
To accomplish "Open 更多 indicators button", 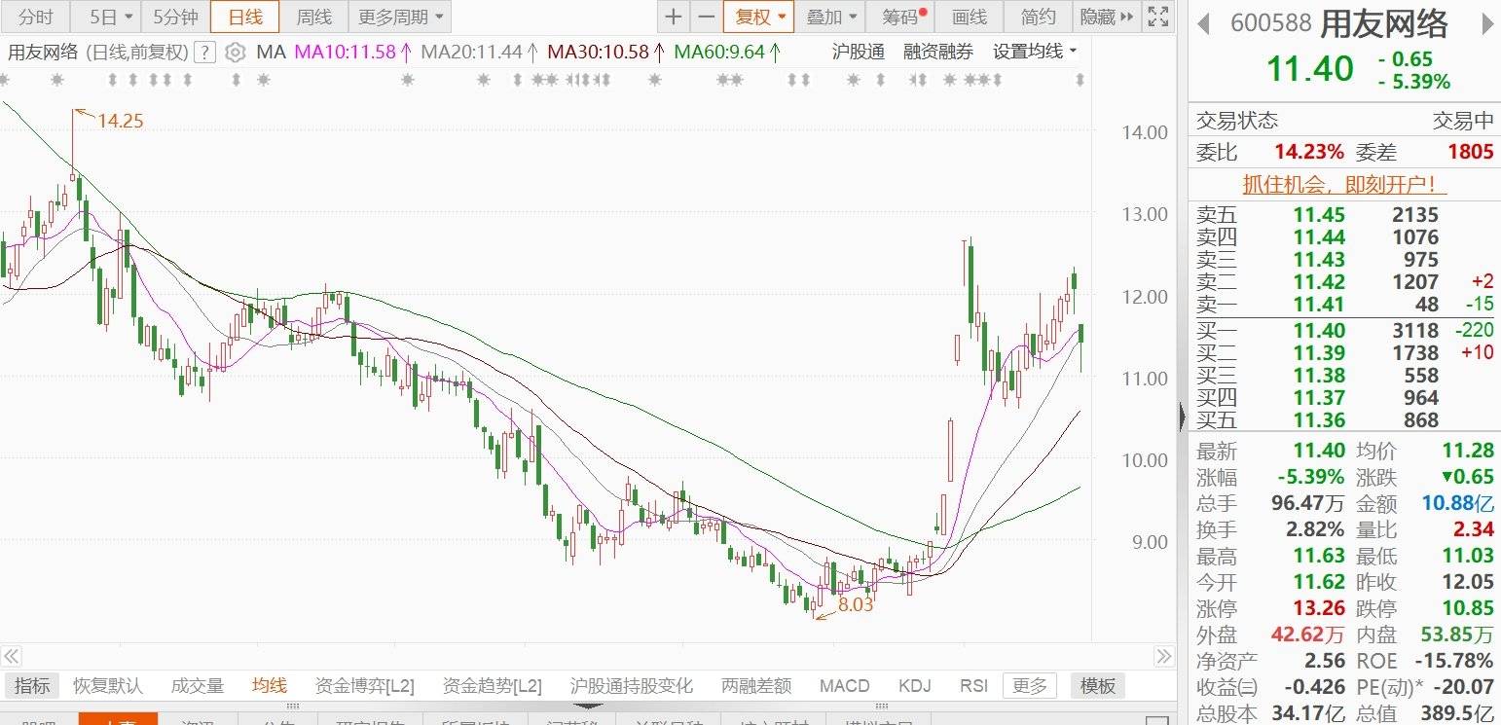I will point(1030,686).
